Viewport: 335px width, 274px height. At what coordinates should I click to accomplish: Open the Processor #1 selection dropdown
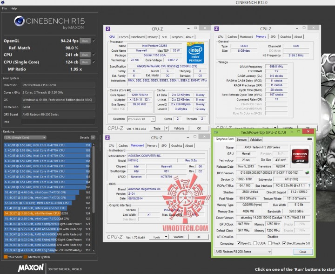pos(141,119)
